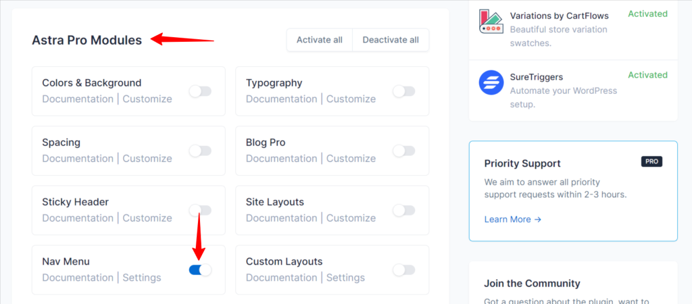Image resolution: width=692 pixels, height=304 pixels.
Task: Open Custom Layouts Settings link
Action: [x=345, y=278]
